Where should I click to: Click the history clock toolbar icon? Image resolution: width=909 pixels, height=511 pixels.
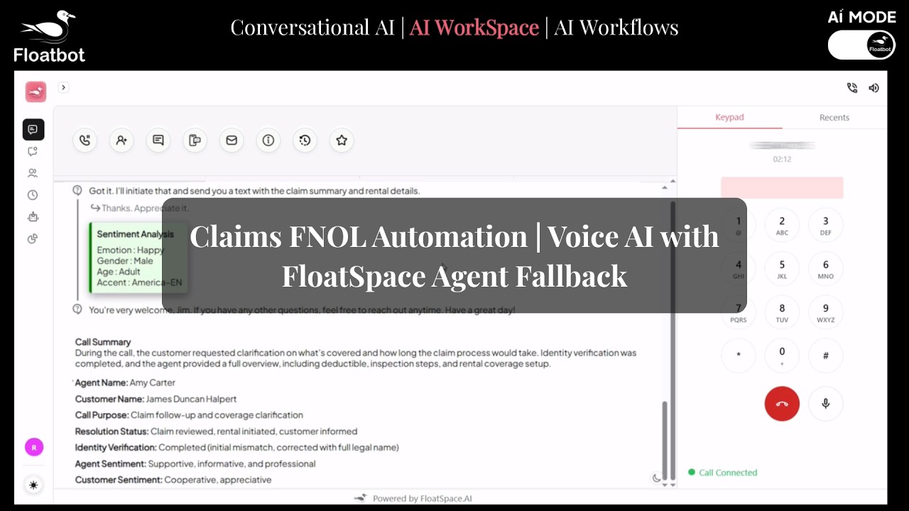(305, 141)
